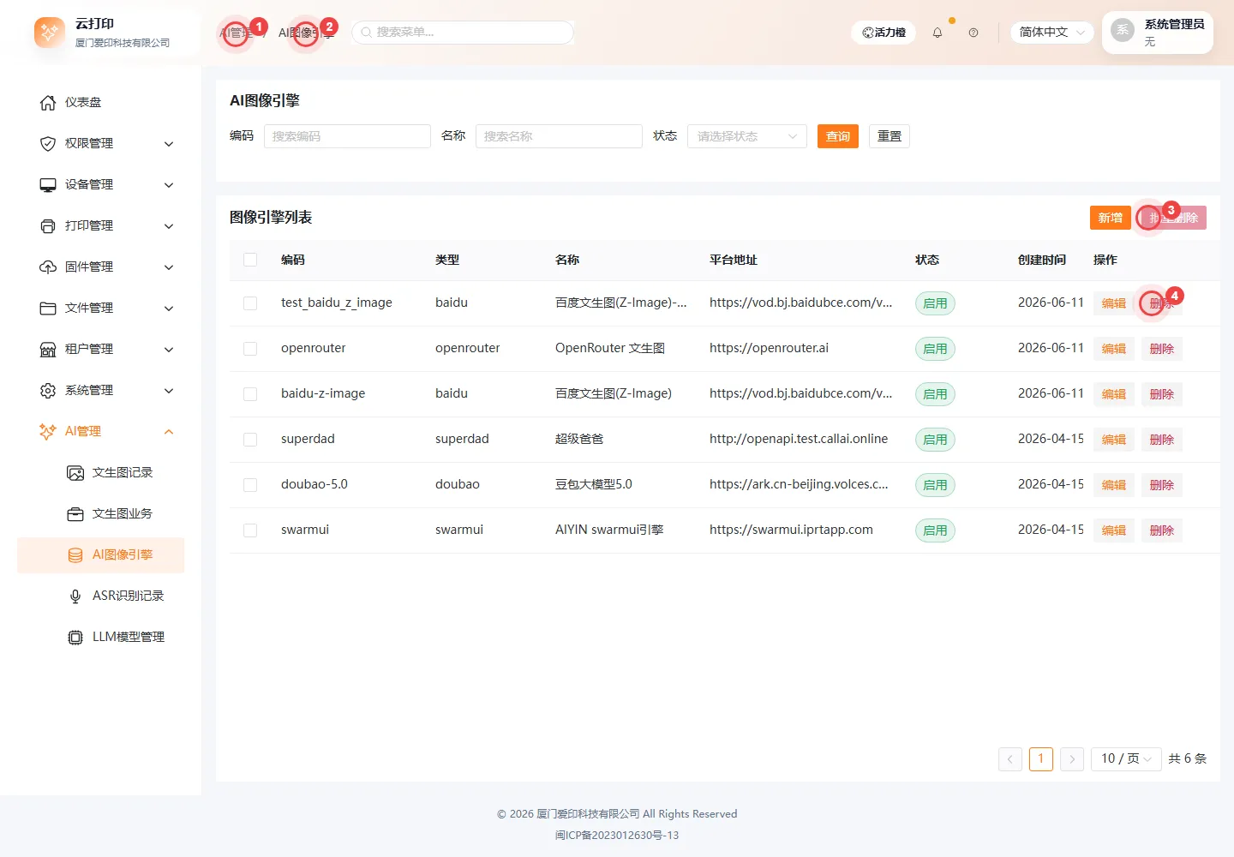
Task: Expand the 设备管理 submenu chevron
Action: tap(169, 185)
